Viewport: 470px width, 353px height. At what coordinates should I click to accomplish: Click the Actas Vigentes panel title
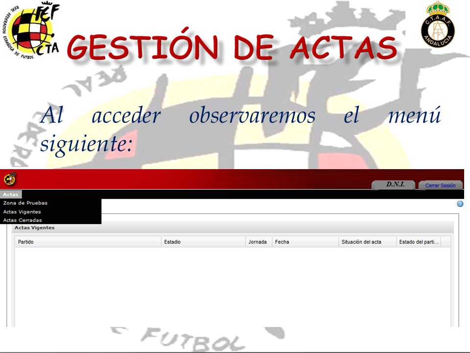[34, 228]
